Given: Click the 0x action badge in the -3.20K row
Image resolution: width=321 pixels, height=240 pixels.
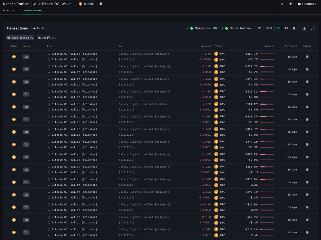Looking at the screenshot, I should click(x=26, y=69).
